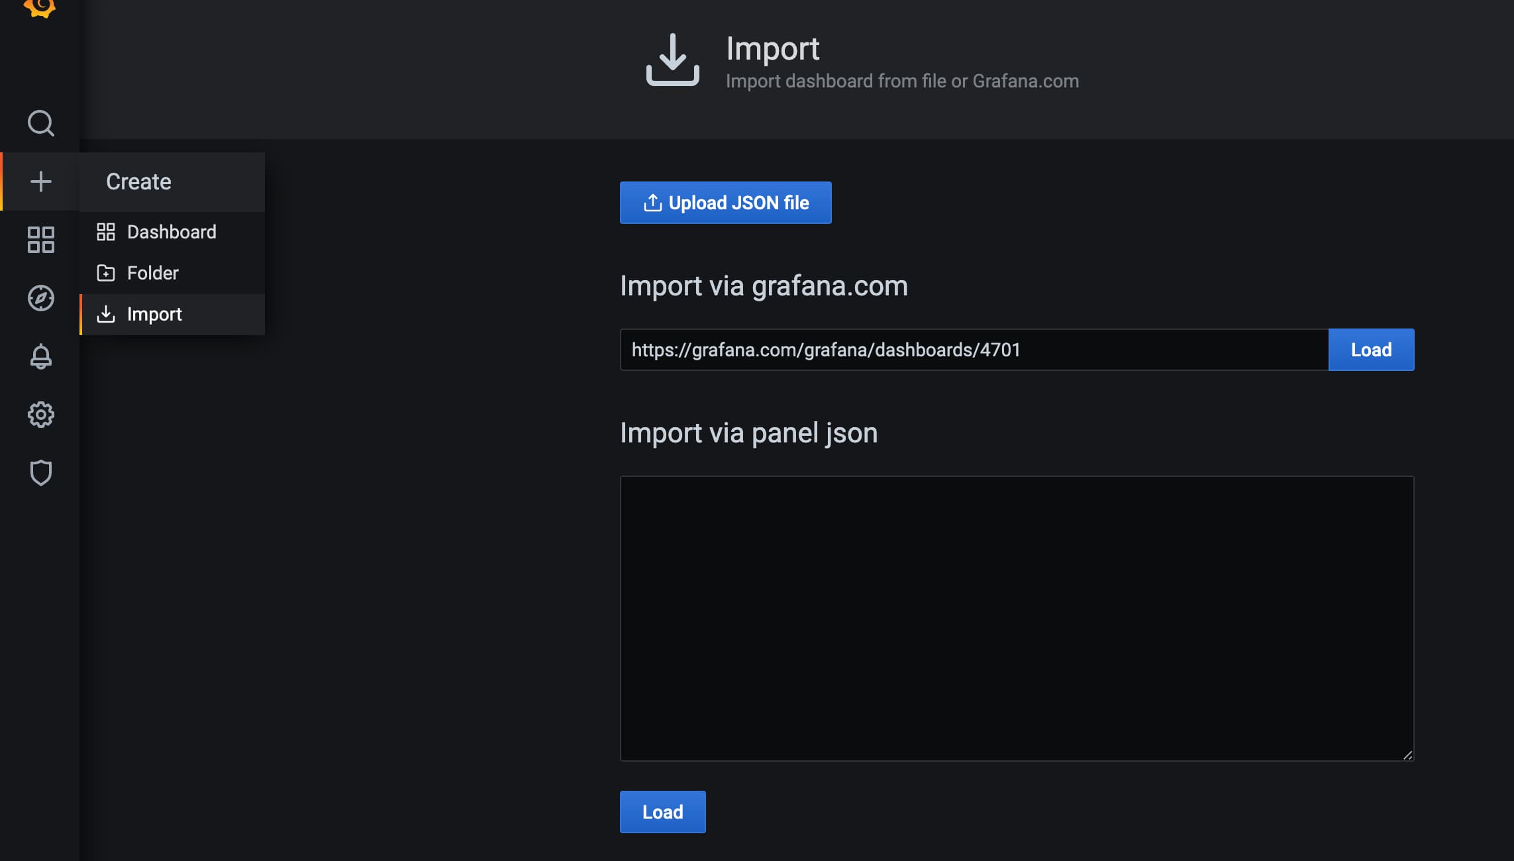The width and height of the screenshot is (1514, 861).
Task: Select Dashboard from the Create menu
Action: tap(172, 232)
